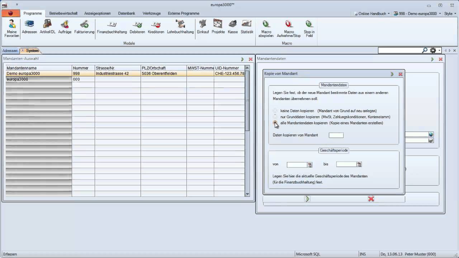Click the calendar icon beside the 'von' date

[309, 165]
